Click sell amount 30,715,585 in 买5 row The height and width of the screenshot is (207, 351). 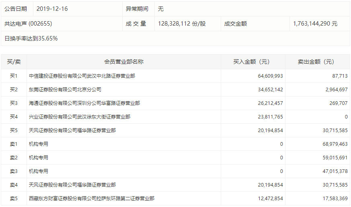point(335,131)
